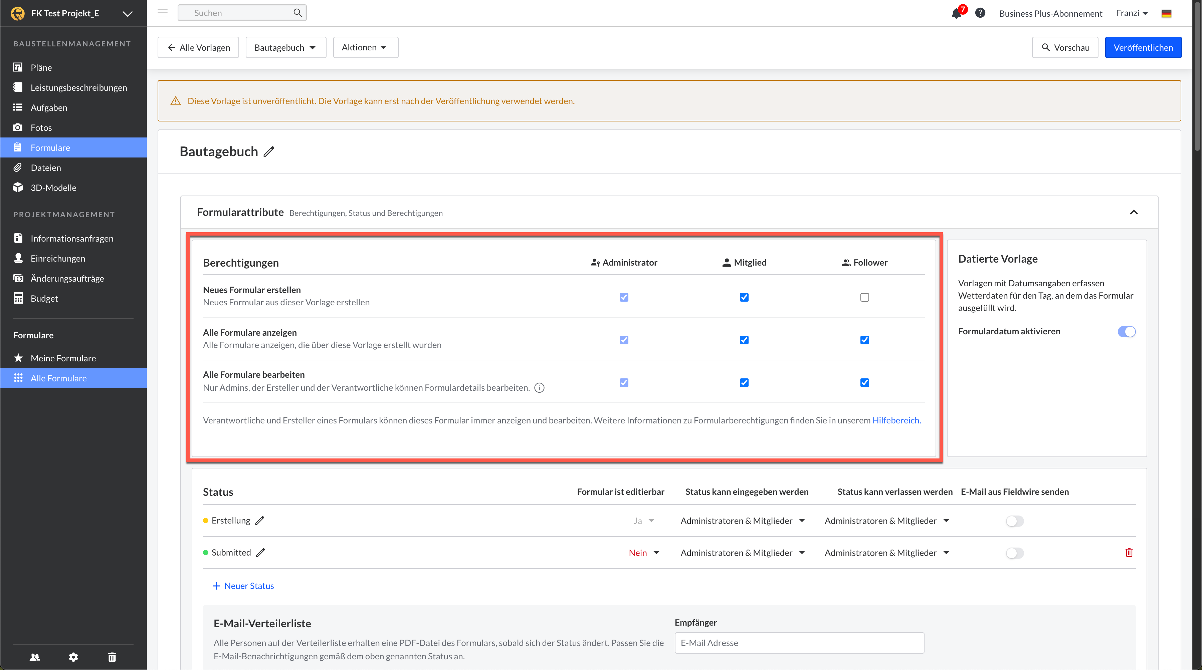Collapse the Formularattribute section chevron

[x=1134, y=213]
